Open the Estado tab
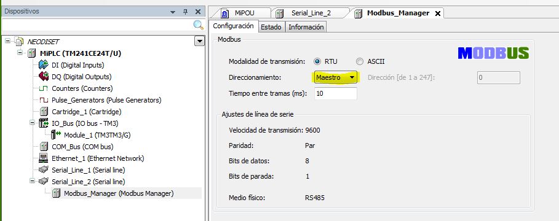 271,27
